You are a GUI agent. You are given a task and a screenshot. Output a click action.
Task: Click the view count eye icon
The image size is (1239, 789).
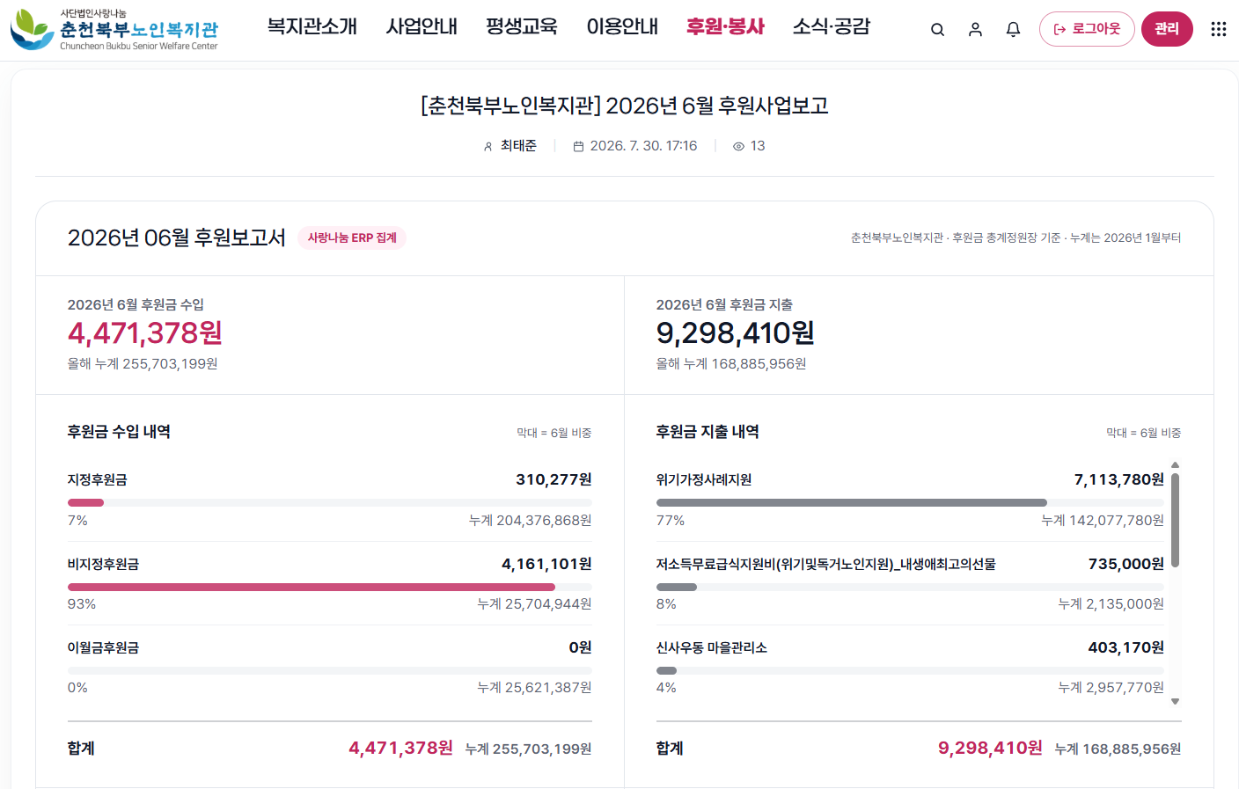(x=738, y=147)
